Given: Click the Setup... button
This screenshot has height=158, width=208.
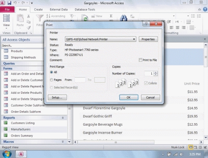Looking at the screenshot, I should [x=57, y=97].
